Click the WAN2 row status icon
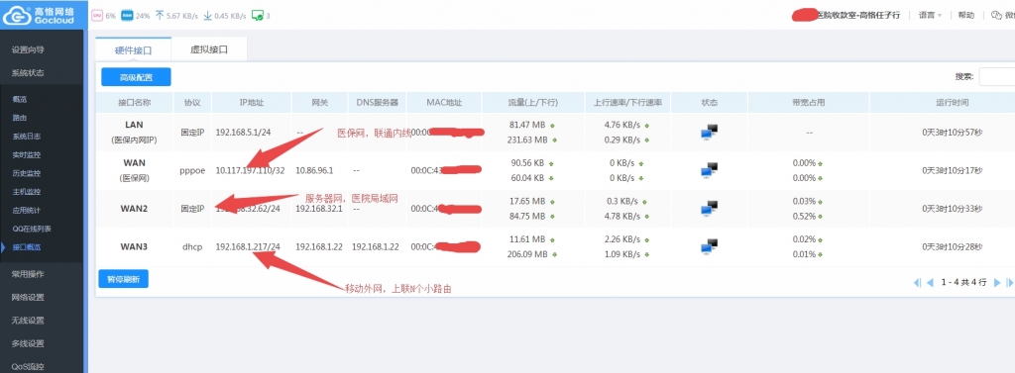This screenshot has width=1015, height=373. (710, 209)
